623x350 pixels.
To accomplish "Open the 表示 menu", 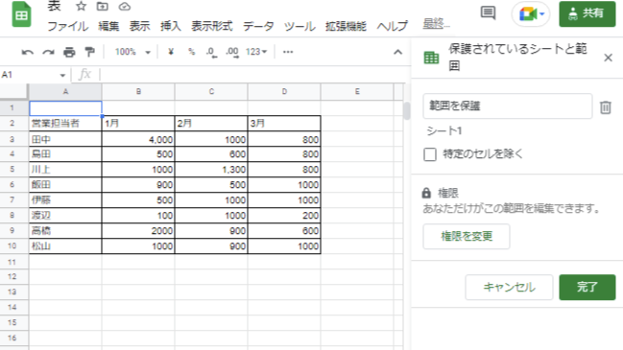I will coord(139,26).
